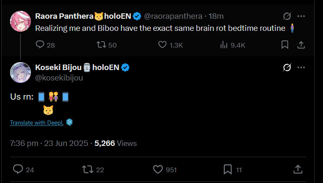Reply to Koseki Bijou's post

(x=18, y=169)
